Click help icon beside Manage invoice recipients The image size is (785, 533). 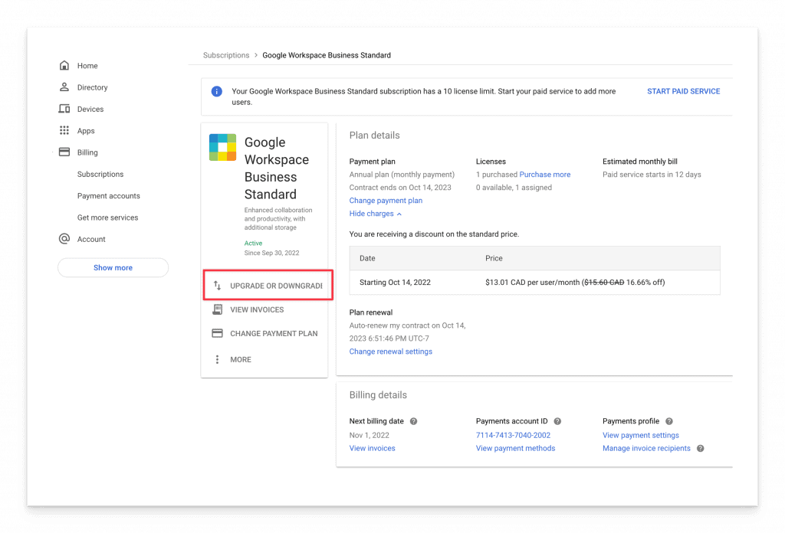coord(701,449)
